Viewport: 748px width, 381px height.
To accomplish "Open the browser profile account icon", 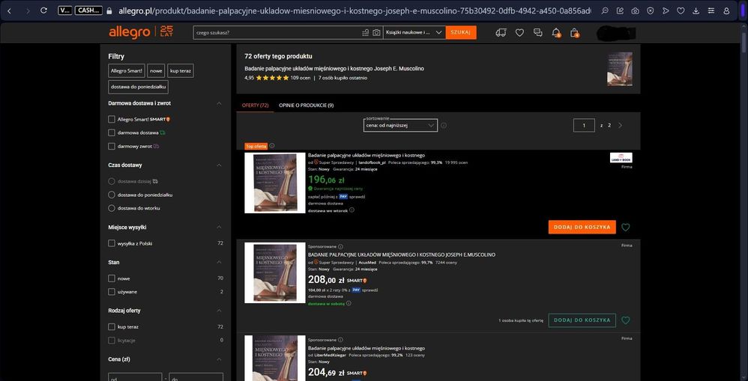I will (726, 10).
